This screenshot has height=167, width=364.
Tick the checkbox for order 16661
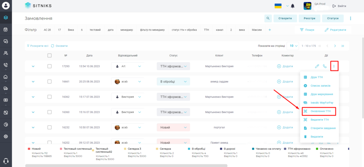tap(49, 81)
